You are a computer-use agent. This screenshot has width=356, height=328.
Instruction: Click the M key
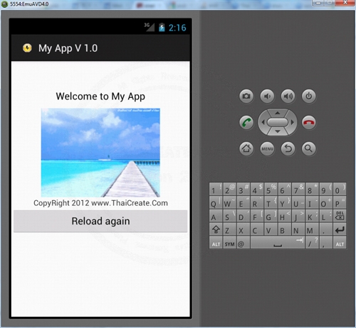click(x=312, y=229)
